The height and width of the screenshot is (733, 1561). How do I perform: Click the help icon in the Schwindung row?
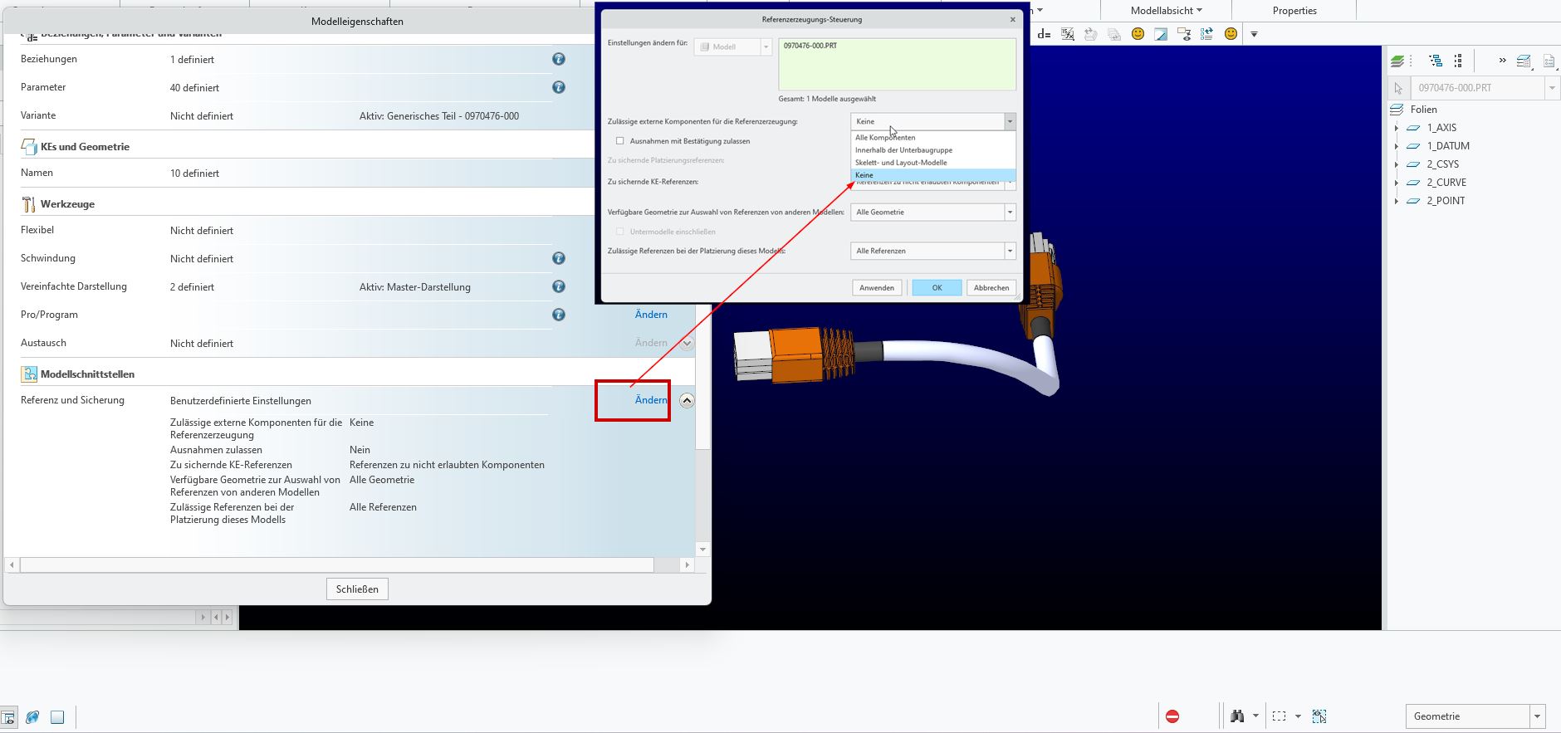pos(559,258)
